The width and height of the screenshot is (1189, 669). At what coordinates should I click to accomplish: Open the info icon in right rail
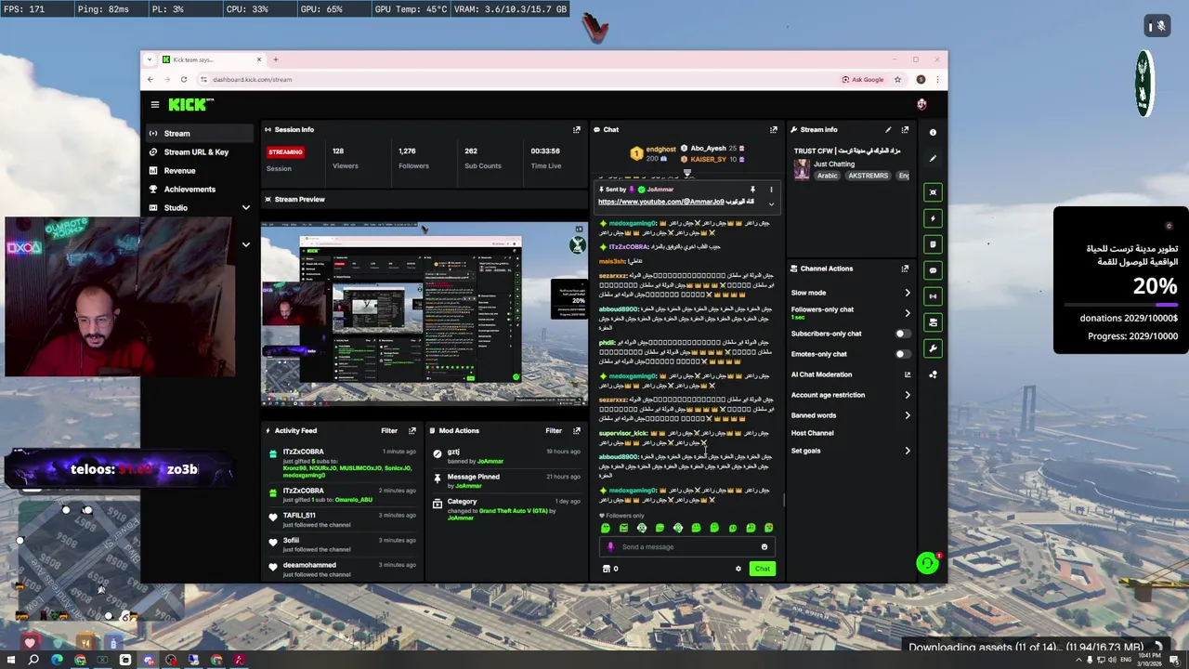933,132
